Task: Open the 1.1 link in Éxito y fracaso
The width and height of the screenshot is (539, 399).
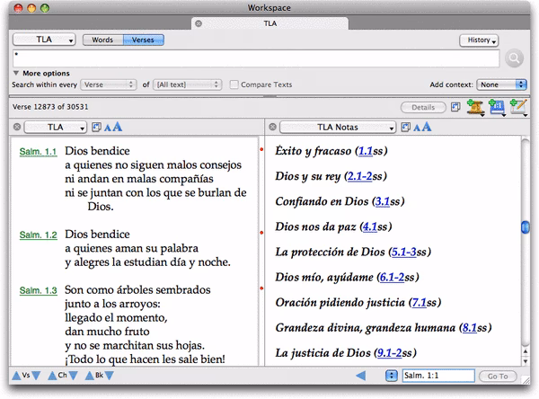Action: [366, 151]
